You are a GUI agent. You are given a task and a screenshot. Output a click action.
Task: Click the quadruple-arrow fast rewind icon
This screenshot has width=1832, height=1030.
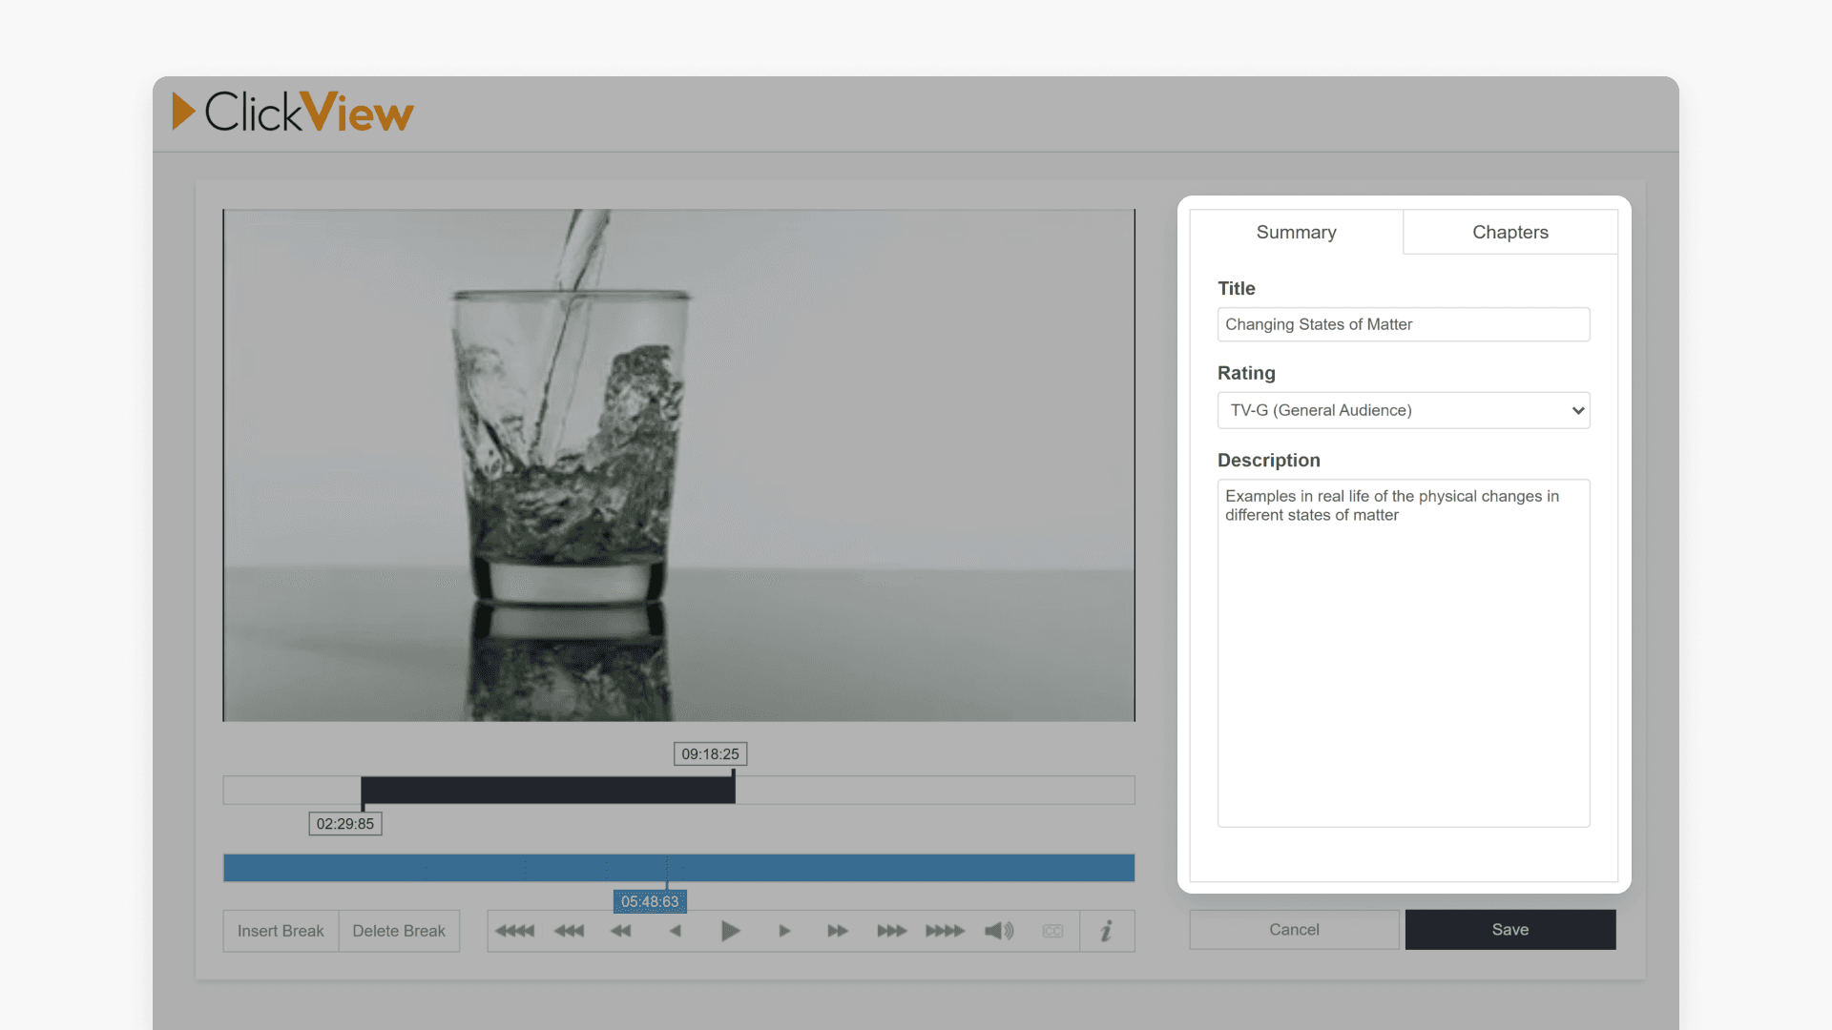515,931
